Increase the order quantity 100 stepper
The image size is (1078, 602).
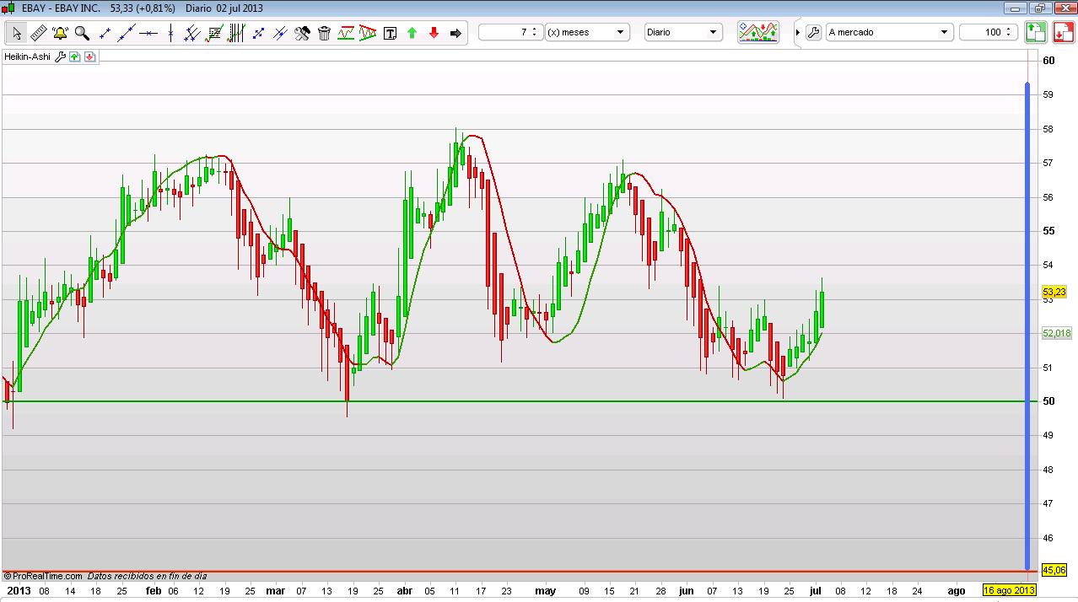point(1010,29)
